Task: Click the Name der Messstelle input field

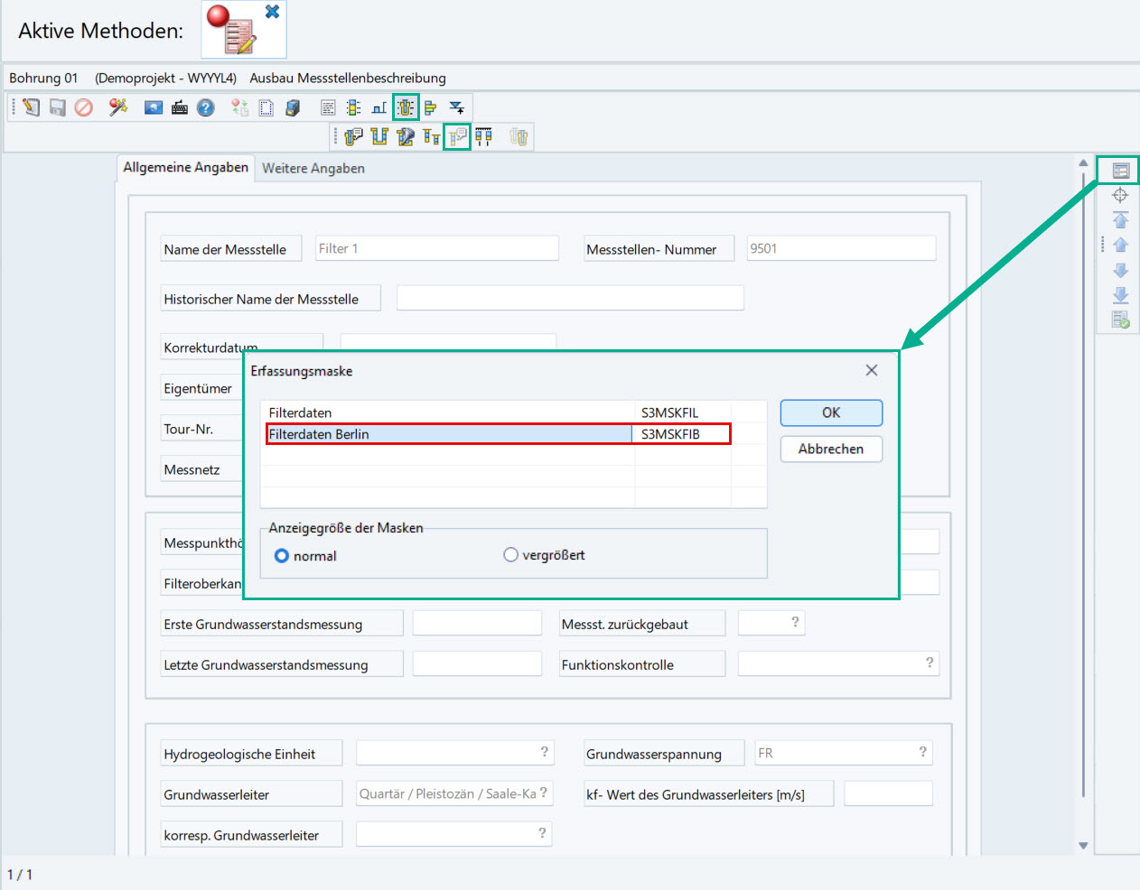Action: 437,248
